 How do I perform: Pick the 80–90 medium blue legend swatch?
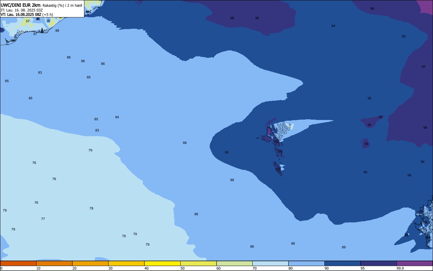[x=306, y=263]
